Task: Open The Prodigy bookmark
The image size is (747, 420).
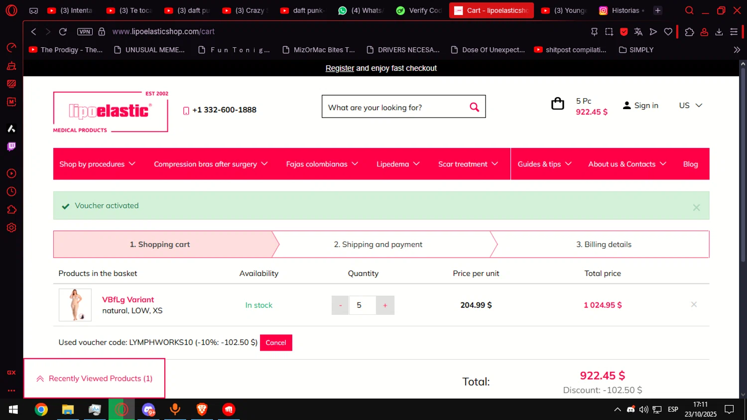Action: [66, 50]
